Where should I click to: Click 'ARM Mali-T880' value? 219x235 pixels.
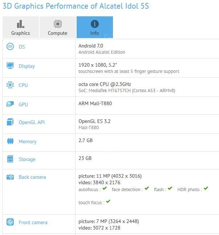click(x=95, y=103)
